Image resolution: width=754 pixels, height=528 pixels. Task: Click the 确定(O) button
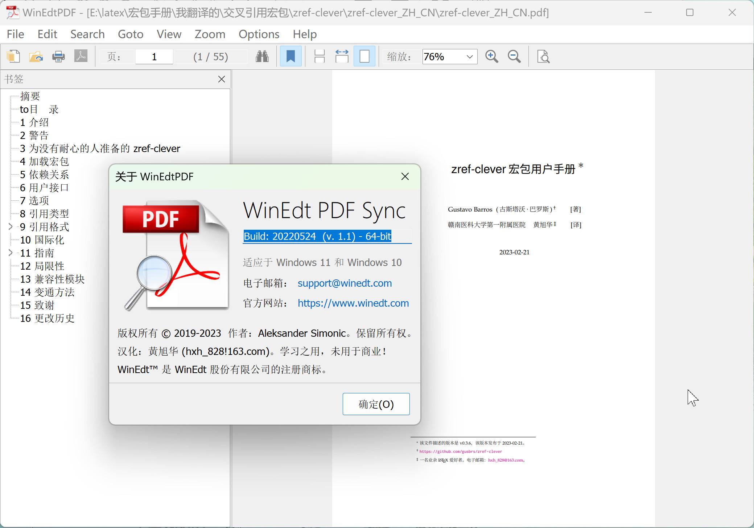tap(376, 404)
